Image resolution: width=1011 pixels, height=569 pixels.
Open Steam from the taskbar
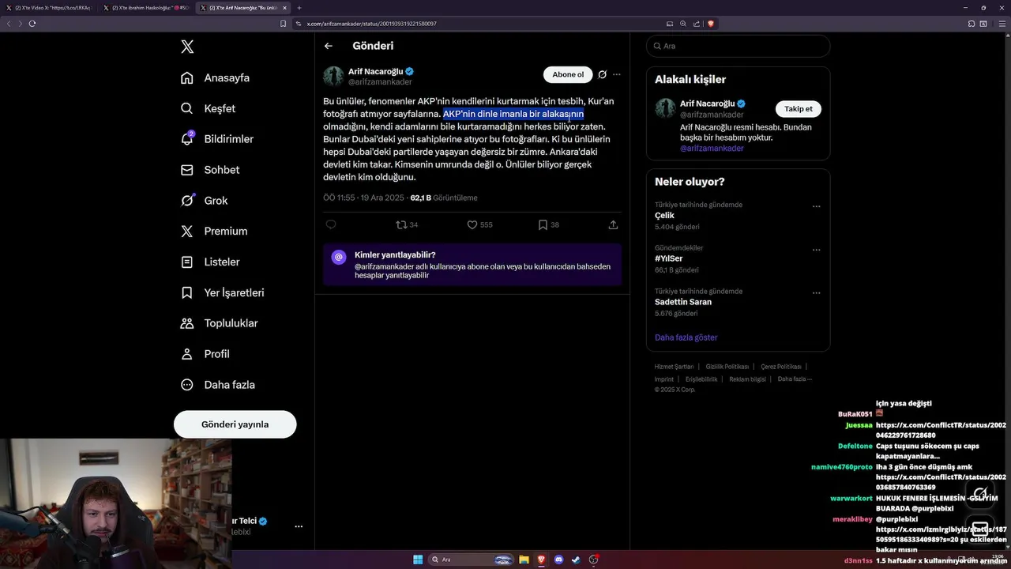[x=576, y=560]
